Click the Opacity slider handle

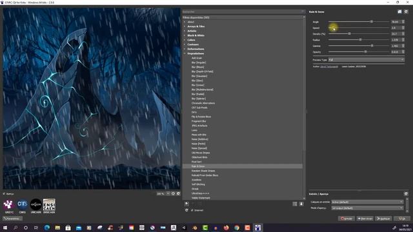(365, 52)
